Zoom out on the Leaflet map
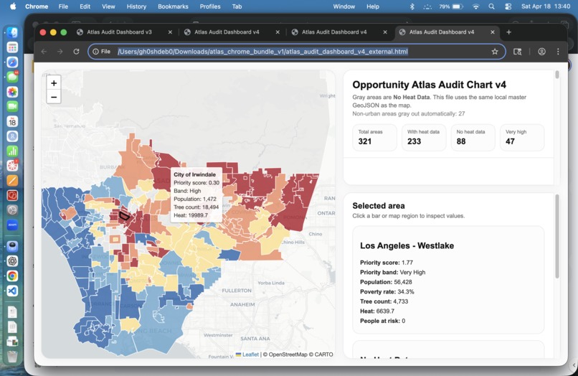Image resolution: width=578 pixels, height=376 pixels. tap(54, 97)
